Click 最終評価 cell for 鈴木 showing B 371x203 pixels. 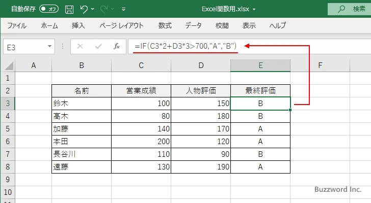coord(260,104)
